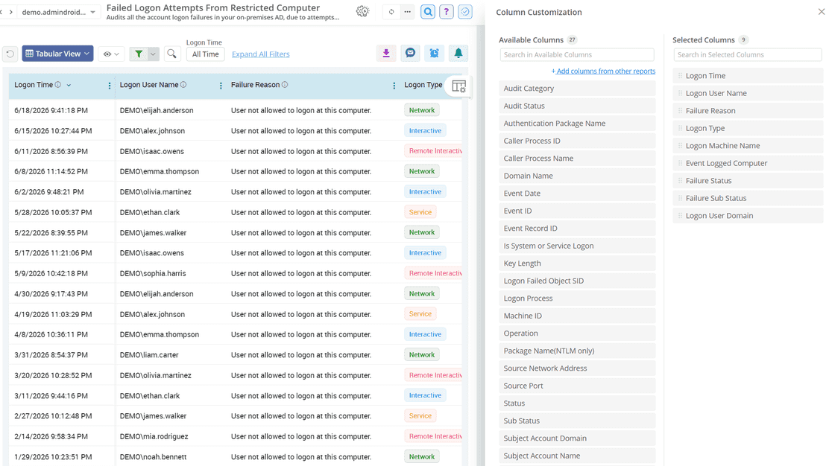The height and width of the screenshot is (466, 829).
Task: Click the DEMO\sophia.harris user cell
Action: point(153,273)
